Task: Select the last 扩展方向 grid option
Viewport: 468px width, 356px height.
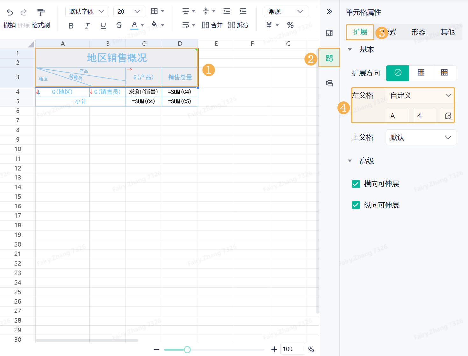Action: coord(444,73)
